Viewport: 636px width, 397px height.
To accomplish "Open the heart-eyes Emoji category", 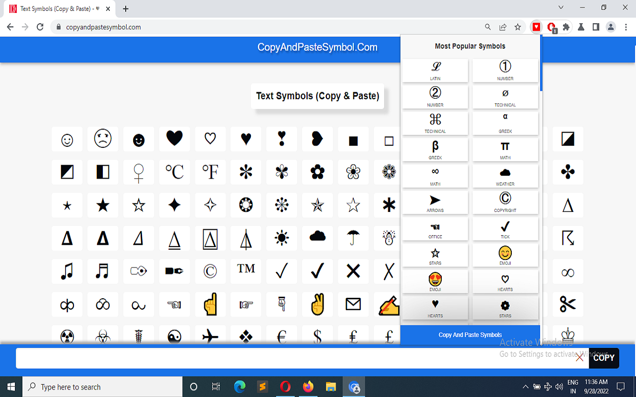I will coord(435,281).
